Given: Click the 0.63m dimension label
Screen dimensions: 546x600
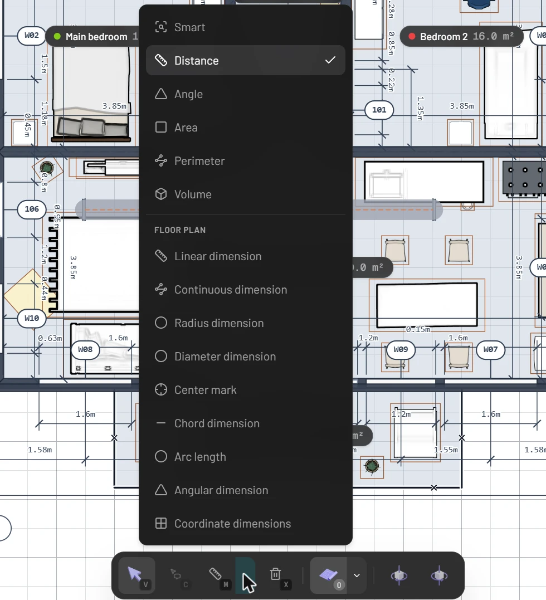Looking at the screenshot, I should pyautogui.click(x=50, y=338).
